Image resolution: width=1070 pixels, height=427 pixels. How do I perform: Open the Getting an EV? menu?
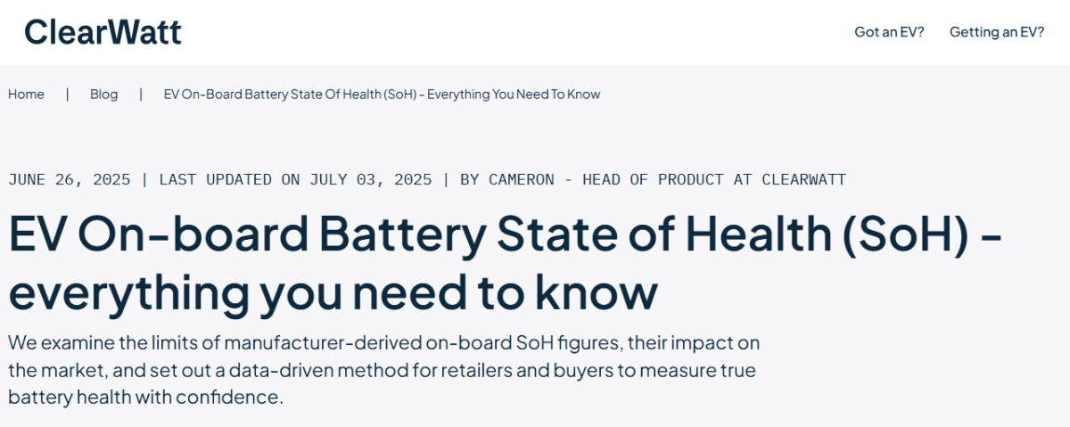(997, 32)
